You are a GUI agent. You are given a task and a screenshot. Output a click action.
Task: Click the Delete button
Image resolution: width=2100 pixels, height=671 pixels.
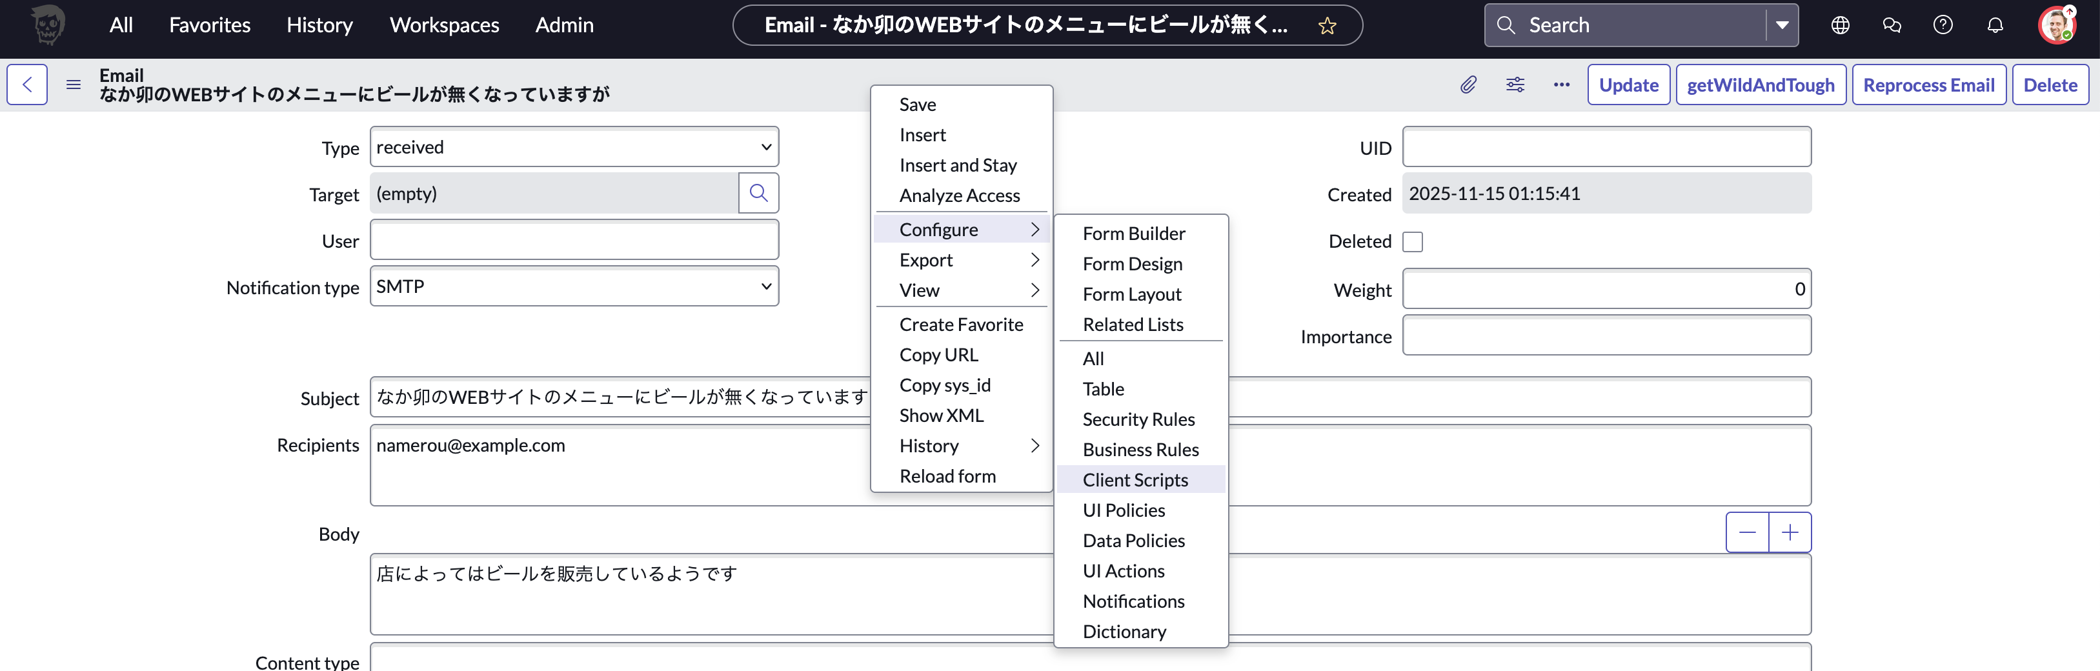pyautogui.click(x=2050, y=85)
